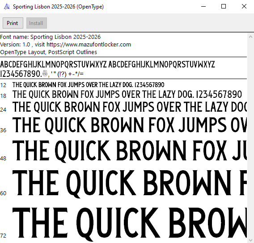This screenshot has height=243, width=254.
Task: Select the 12-point sample sentence
Action: [x=88, y=85]
